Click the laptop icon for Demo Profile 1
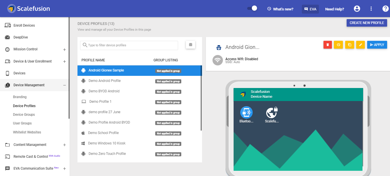This screenshot has height=176, width=390. pyautogui.click(x=84, y=102)
